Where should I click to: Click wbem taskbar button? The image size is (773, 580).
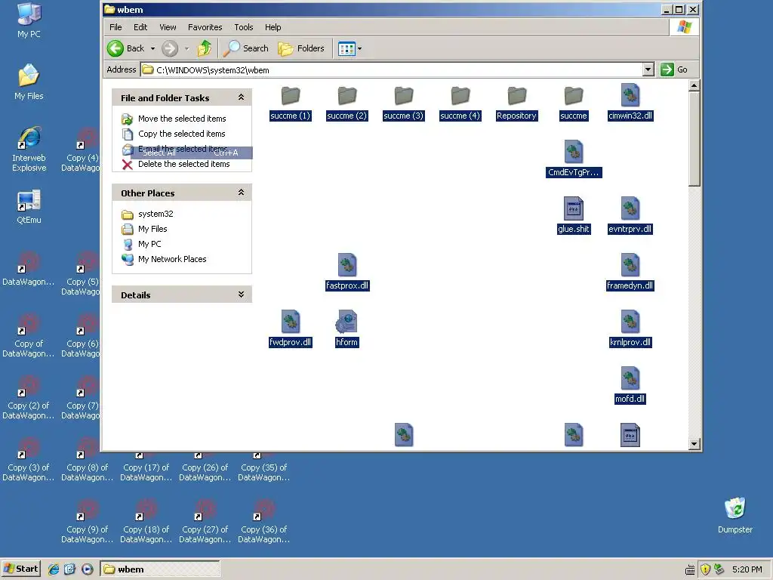pos(160,569)
